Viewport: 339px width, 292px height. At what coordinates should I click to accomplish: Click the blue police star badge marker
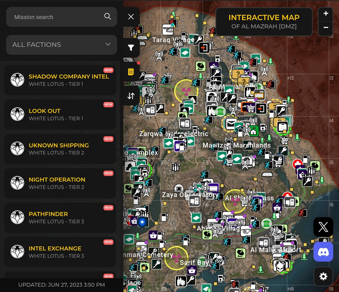142,222
